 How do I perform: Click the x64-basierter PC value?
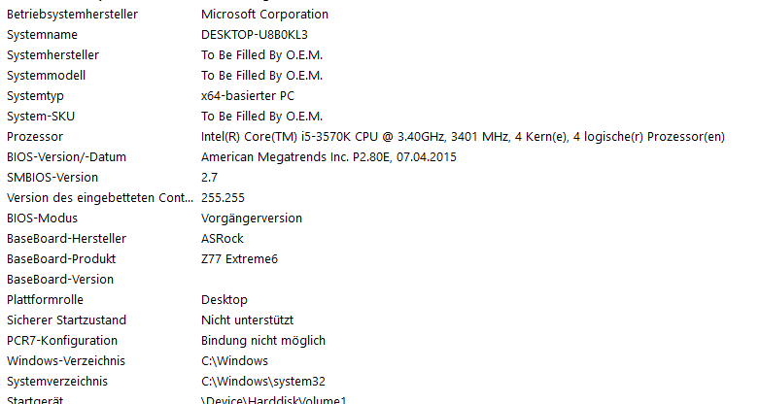point(247,96)
